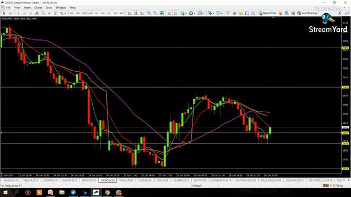Screen dimensions: 351x197
Task: Toggle AutoTrading on or off
Action: click(x=307, y=13)
